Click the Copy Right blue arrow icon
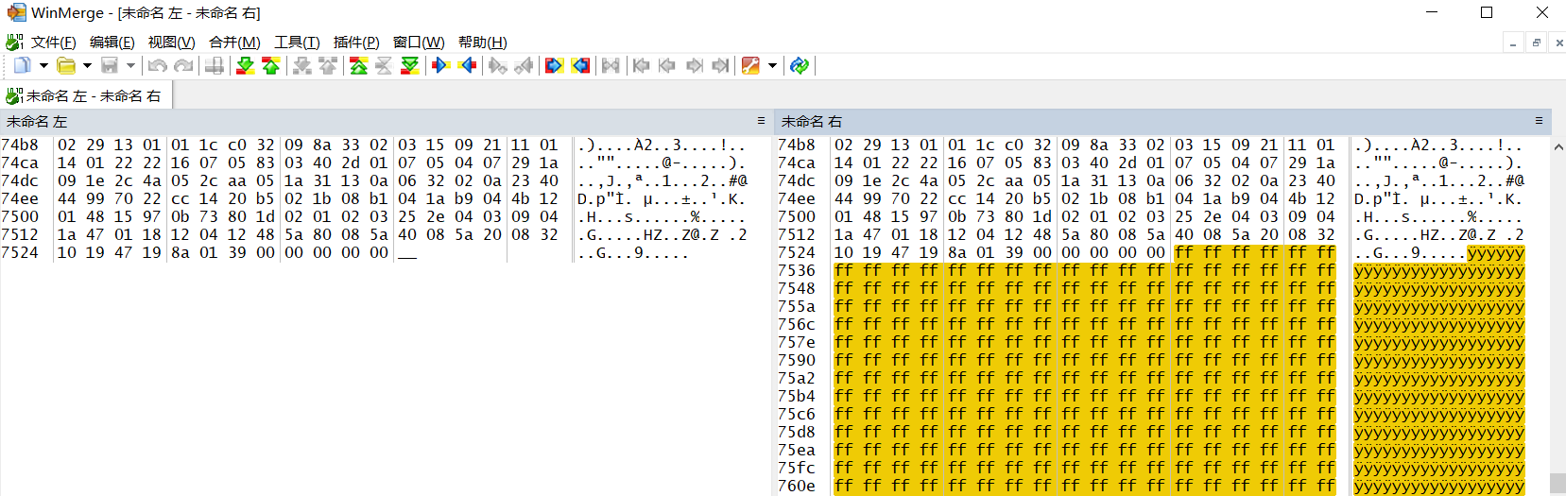The width and height of the screenshot is (1566, 496). 440,65
